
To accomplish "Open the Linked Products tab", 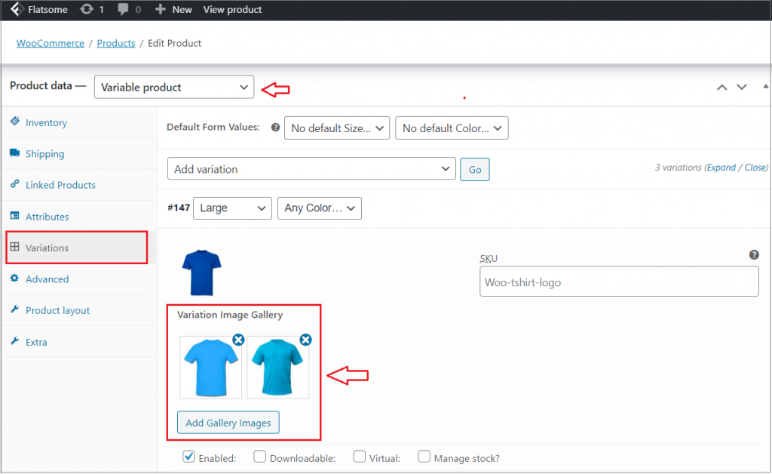I will point(79,185).
